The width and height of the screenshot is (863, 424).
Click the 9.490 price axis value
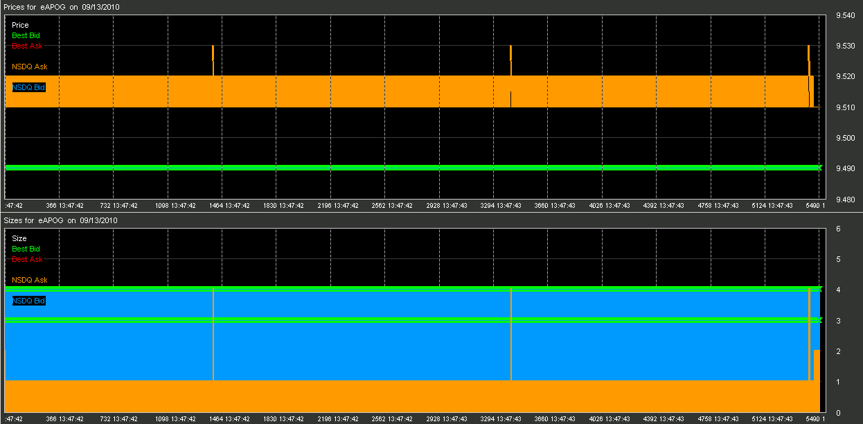click(x=846, y=168)
